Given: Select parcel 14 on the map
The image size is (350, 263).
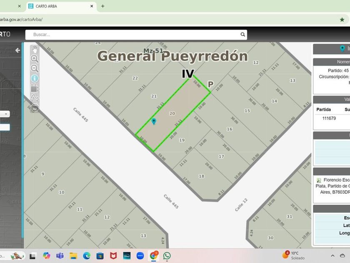Looking at the screenshot, I should click(x=274, y=101).
